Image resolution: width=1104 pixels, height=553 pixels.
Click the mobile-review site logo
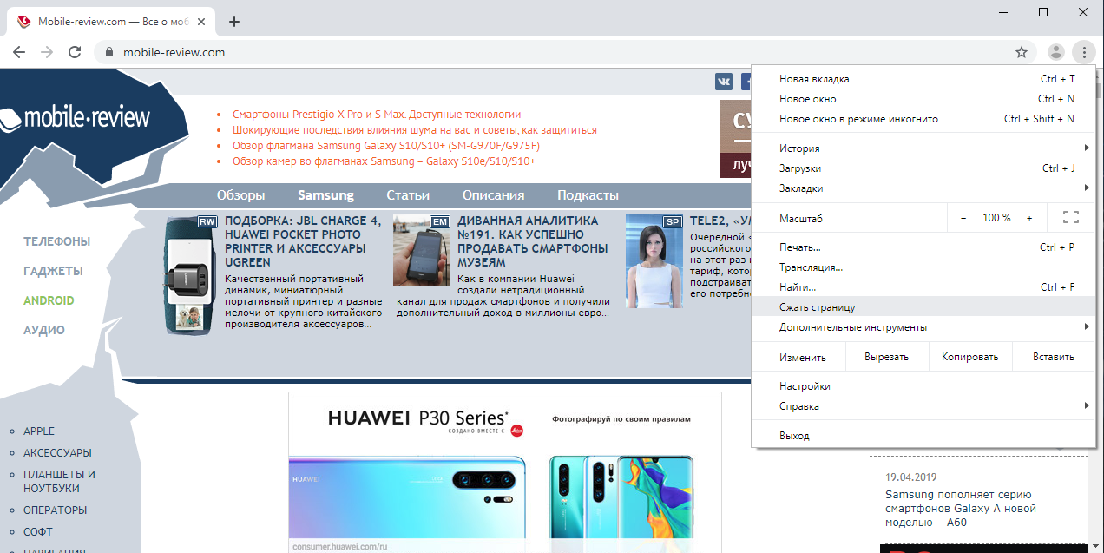click(75, 117)
